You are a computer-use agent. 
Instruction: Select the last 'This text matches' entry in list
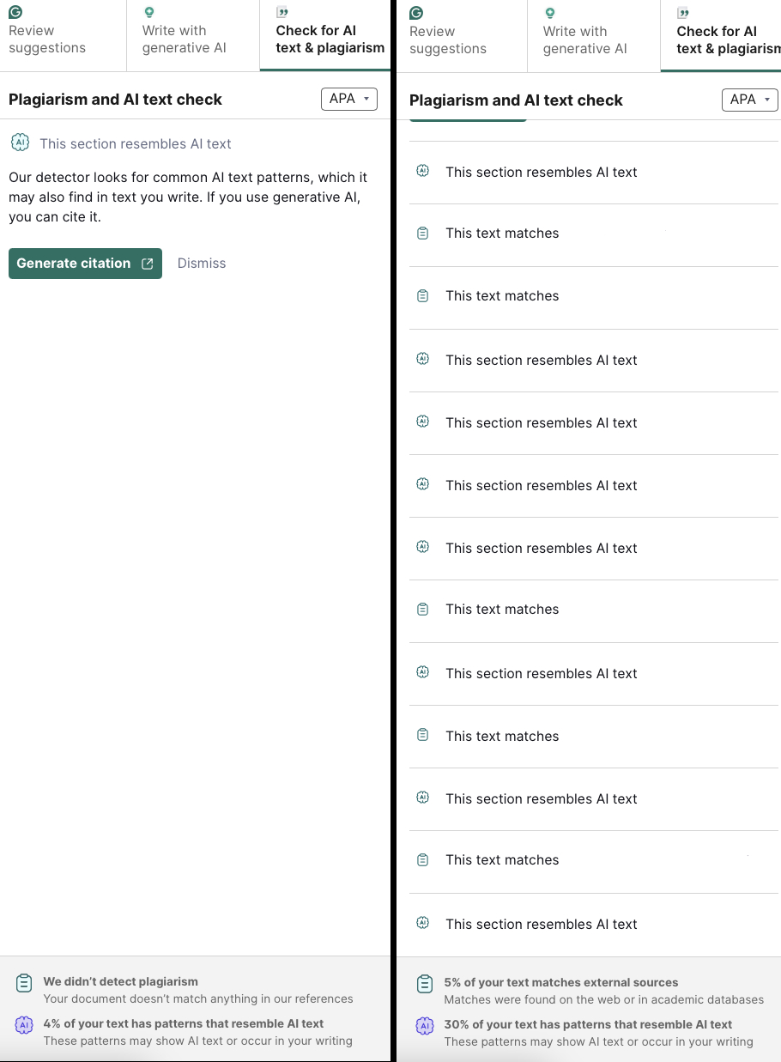594,861
